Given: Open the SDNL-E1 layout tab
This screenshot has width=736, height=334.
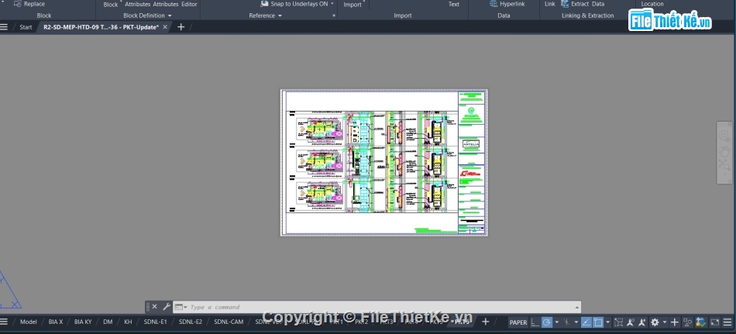Looking at the screenshot, I should [156, 322].
